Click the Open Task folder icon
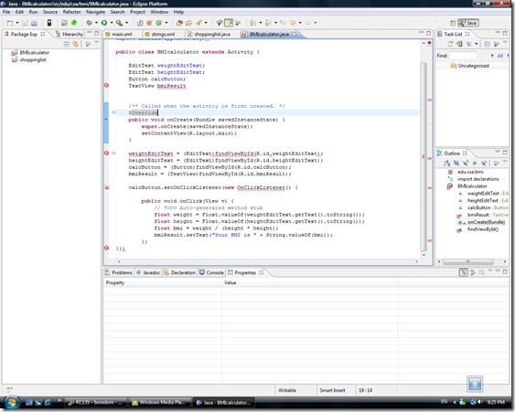 click(188, 23)
